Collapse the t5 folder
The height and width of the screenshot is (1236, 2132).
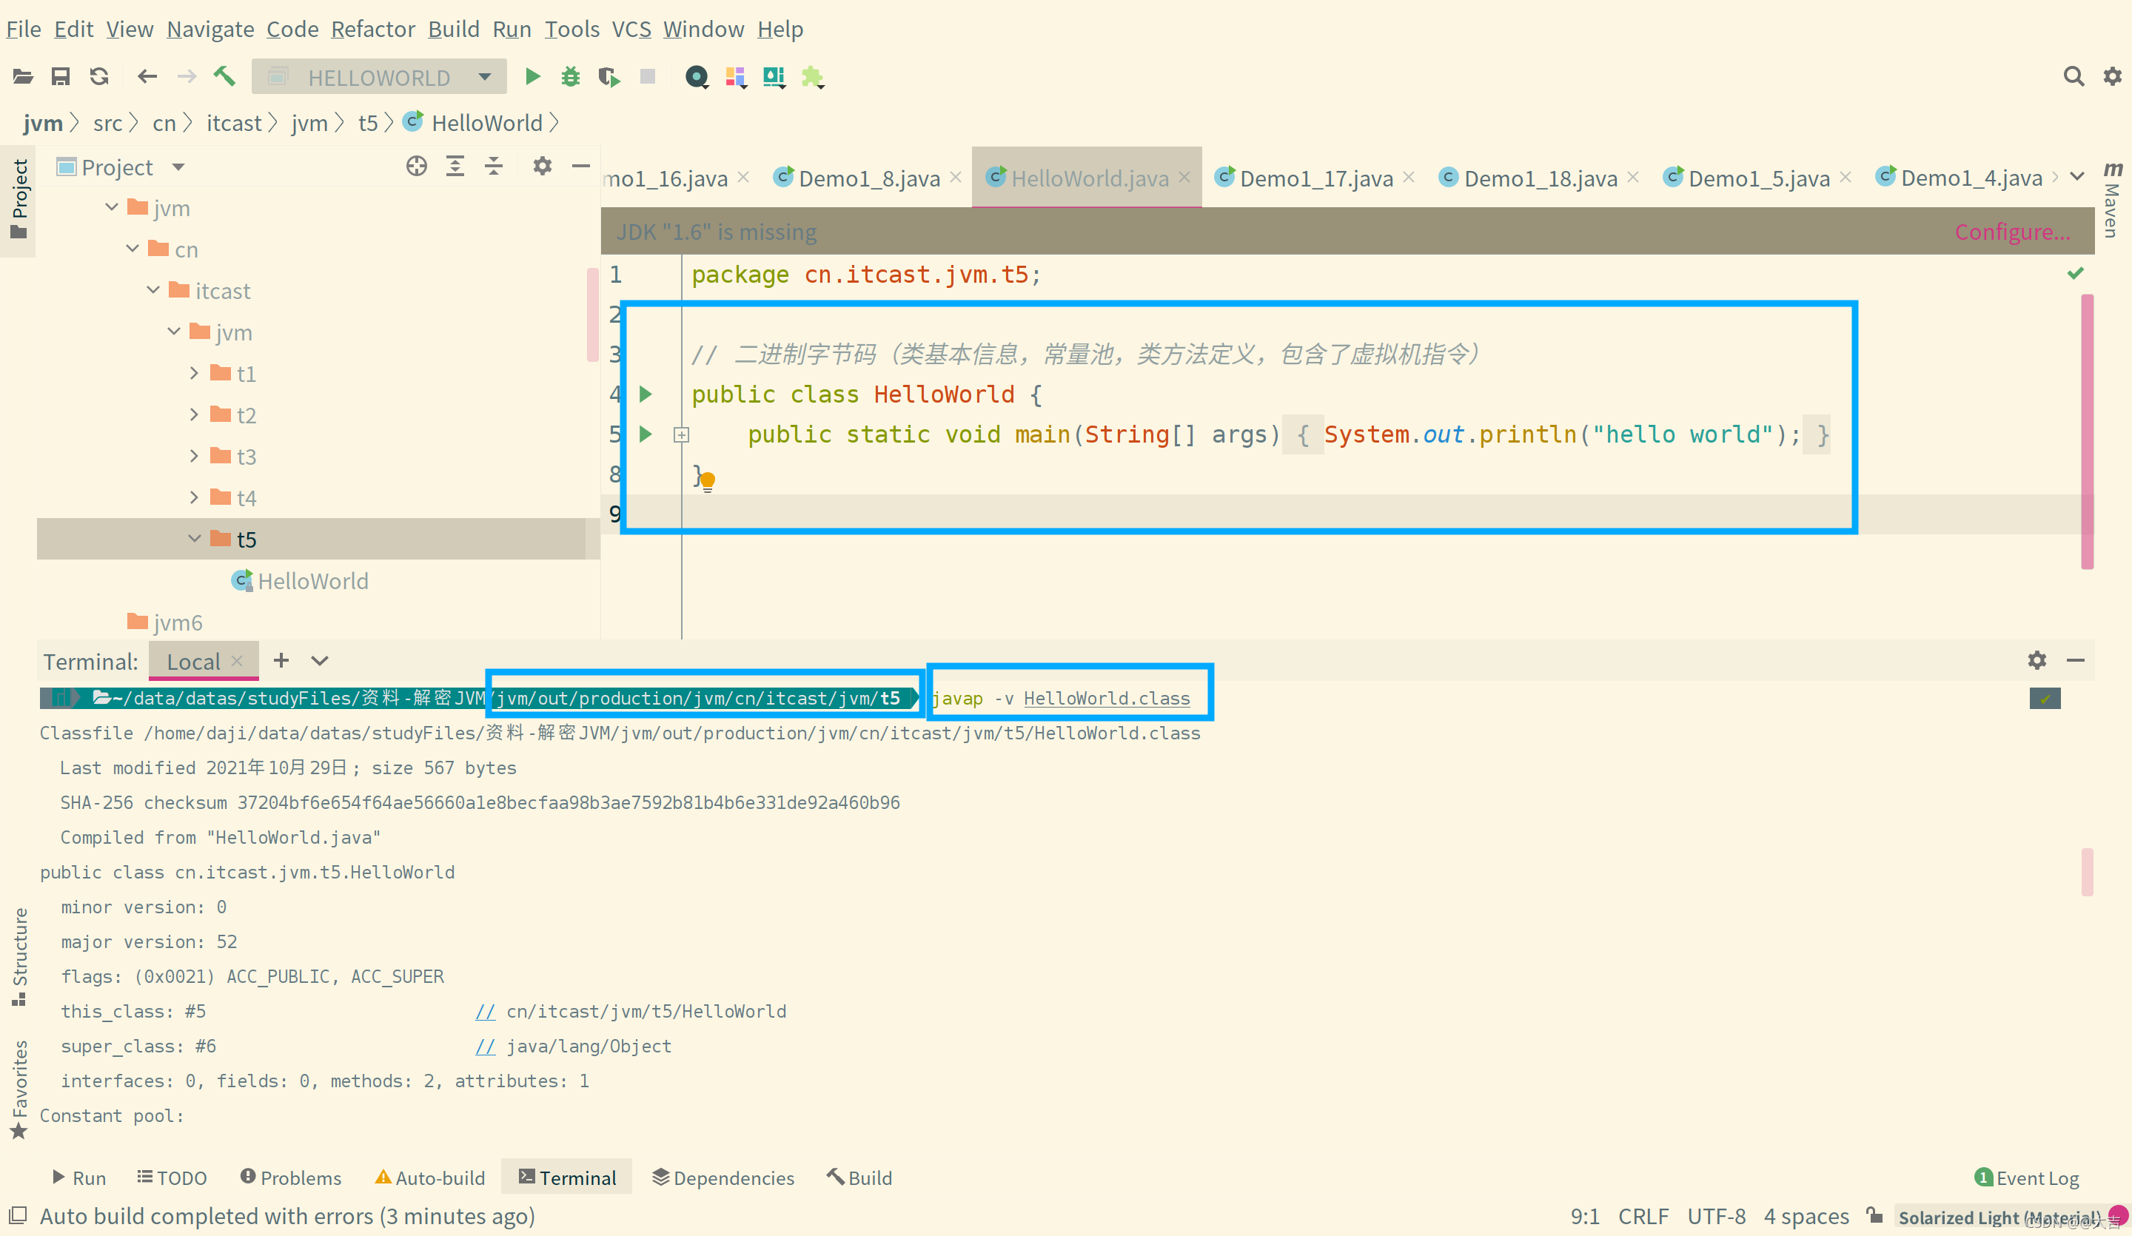pos(195,539)
